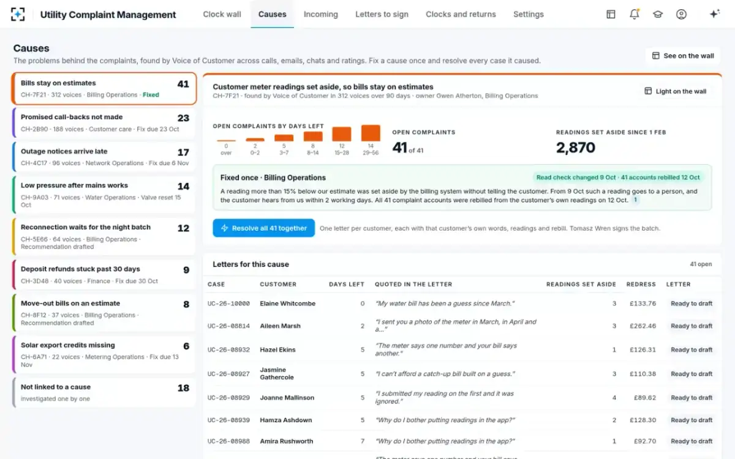Click Ready to draft for Elaine Whitcombe
Screen dimensions: 735x459
[692, 304]
